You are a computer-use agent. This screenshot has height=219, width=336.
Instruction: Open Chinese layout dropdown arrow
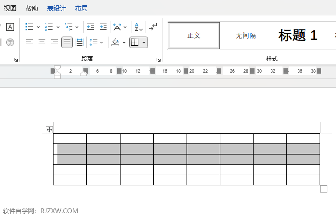coord(125,27)
